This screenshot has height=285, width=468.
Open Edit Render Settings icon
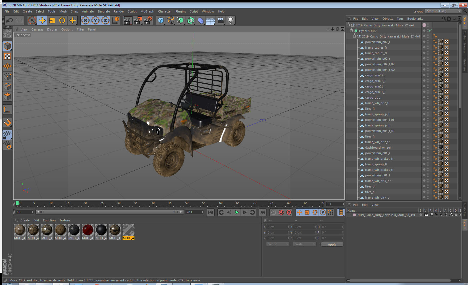[x=148, y=20]
